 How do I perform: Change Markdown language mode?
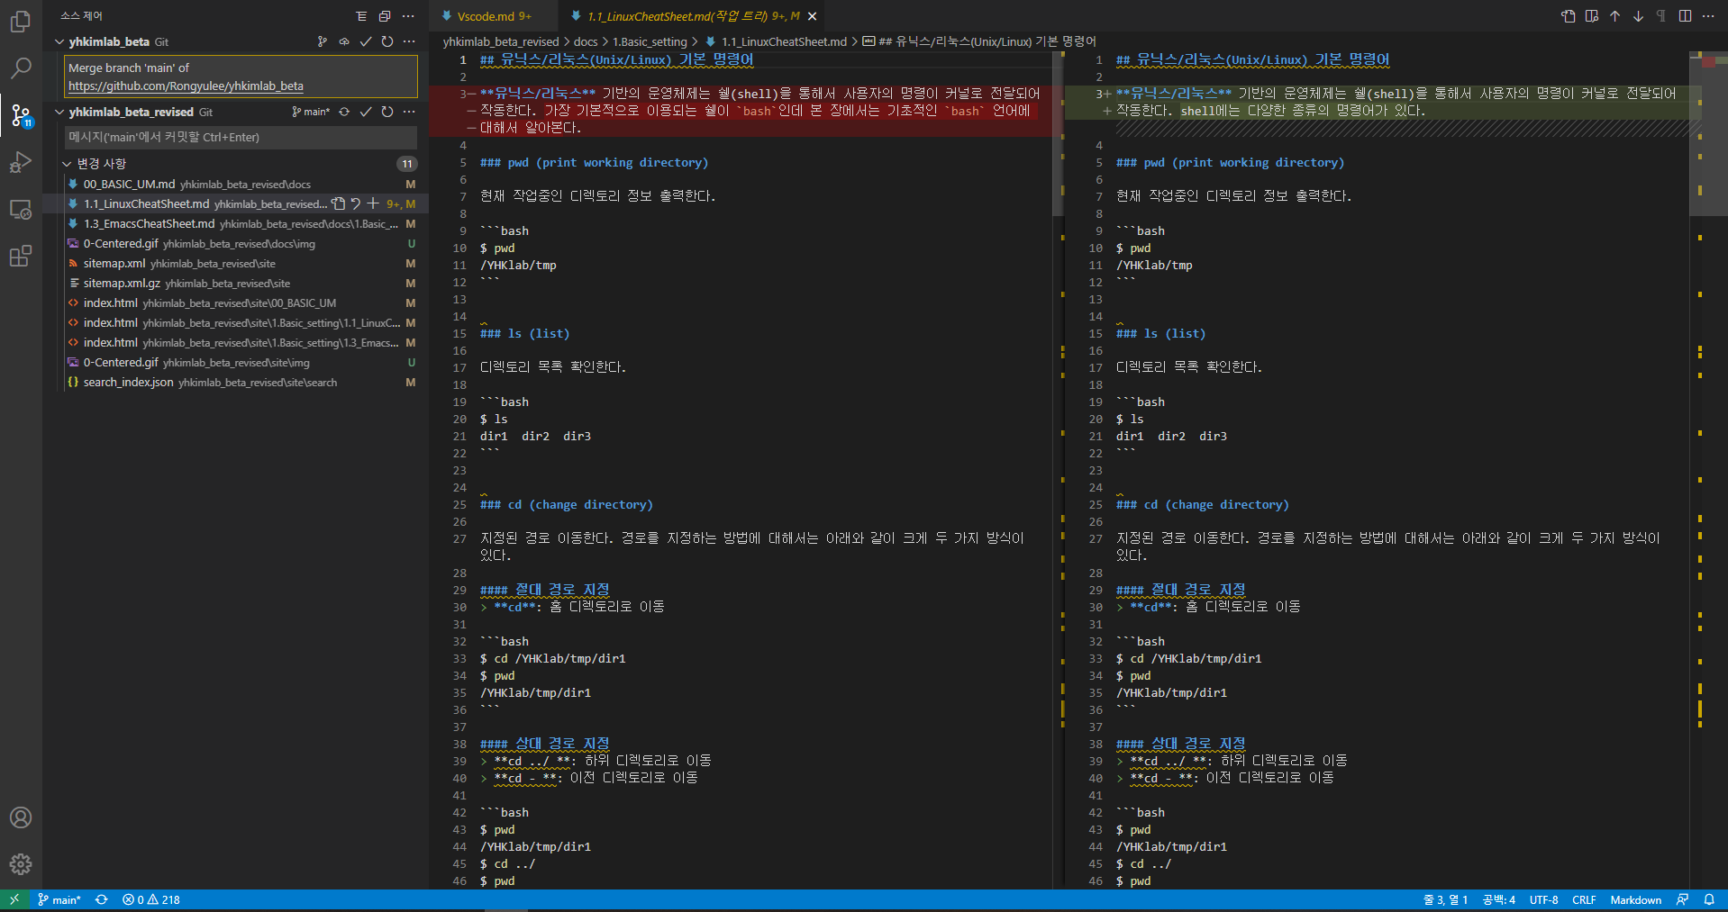tap(1635, 899)
